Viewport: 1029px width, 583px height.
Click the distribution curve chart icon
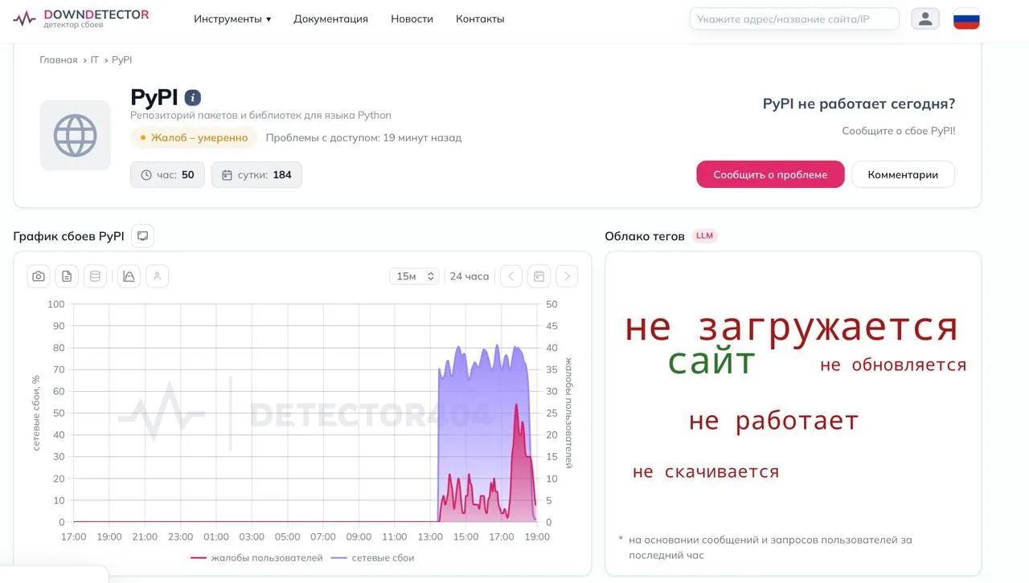point(129,276)
